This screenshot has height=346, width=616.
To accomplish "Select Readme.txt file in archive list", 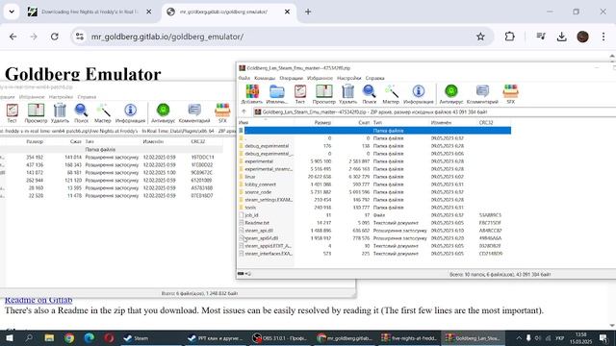I will pyautogui.click(x=257, y=223).
